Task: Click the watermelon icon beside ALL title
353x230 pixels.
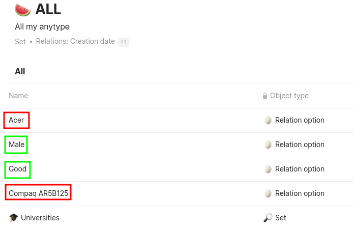Action: pyautogui.click(x=22, y=10)
